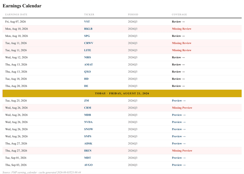Open the Review link for AMAT
Image resolution: width=244 pixels, height=174 pixels.
178,65
